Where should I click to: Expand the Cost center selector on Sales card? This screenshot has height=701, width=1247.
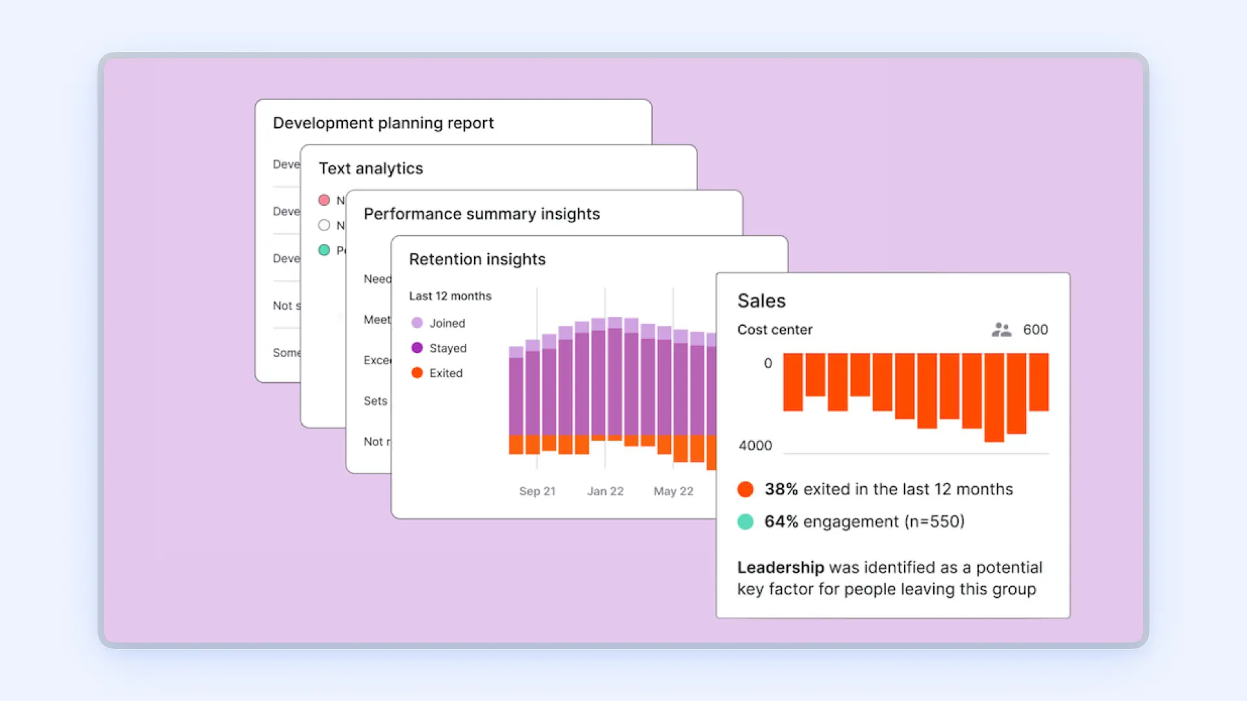[x=774, y=329]
